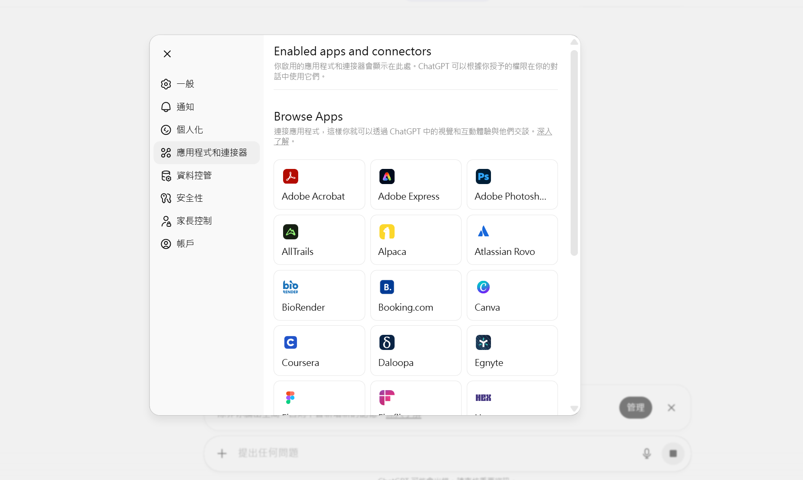Click the 深入了解 link
803x480 pixels.
(x=544, y=131)
